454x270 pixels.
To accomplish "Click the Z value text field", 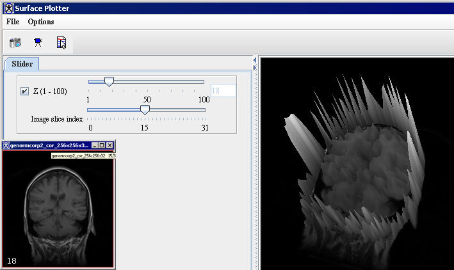I will coord(223,91).
